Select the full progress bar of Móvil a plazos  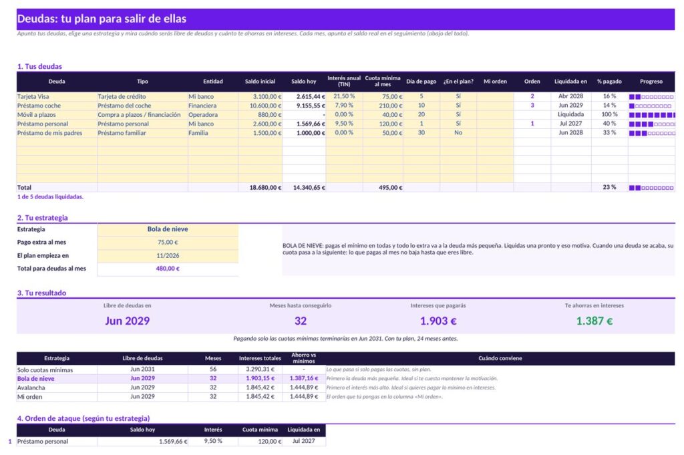(652, 115)
